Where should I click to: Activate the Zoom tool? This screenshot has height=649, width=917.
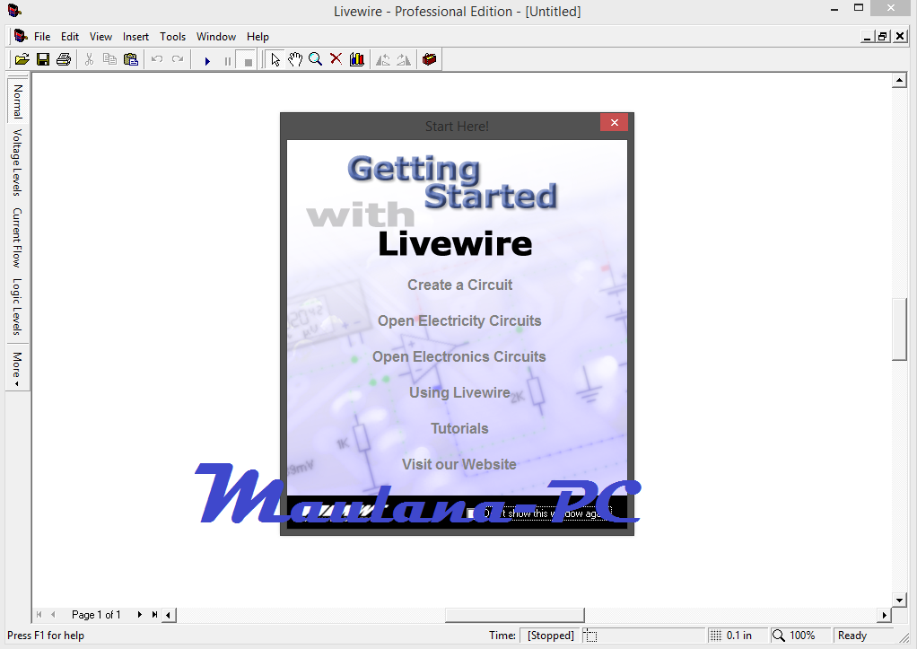[315, 59]
